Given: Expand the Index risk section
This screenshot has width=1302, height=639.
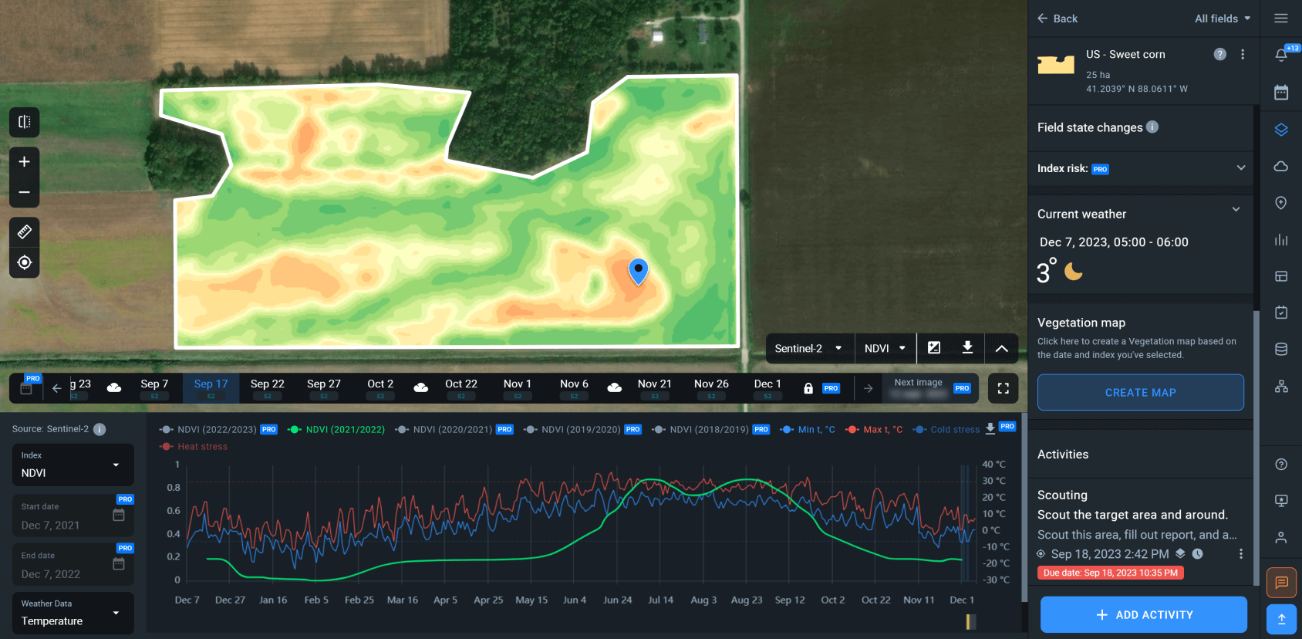Looking at the screenshot, I should (x=1141, y=168).
